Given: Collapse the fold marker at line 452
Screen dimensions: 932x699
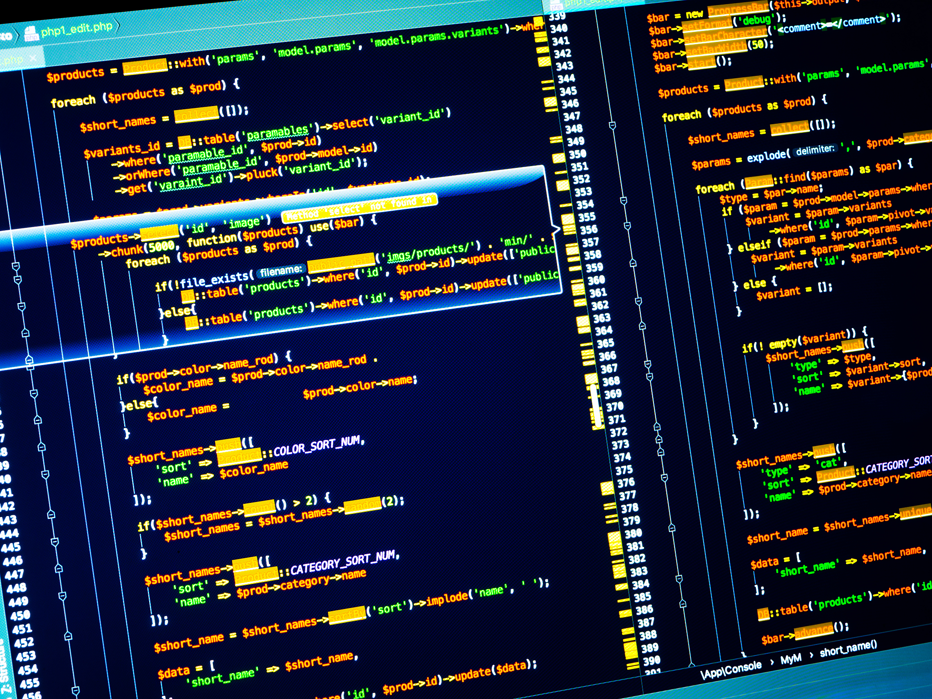Looking at the screenshot, I should [x=68, y=636].
